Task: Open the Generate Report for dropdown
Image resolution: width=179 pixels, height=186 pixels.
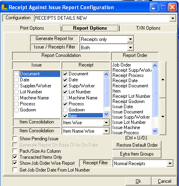Action: 130,39
